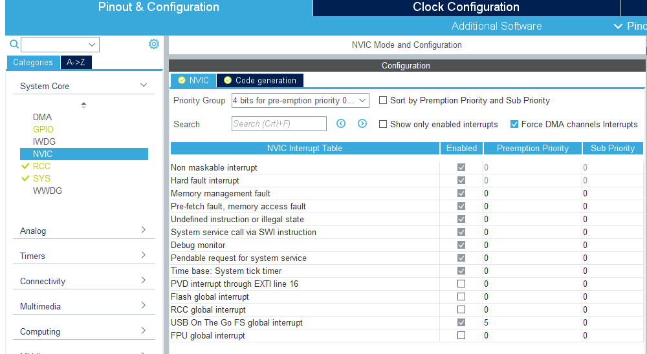
Task: Toggle USB On The Go FS global interrupt checkbox
Action: (x=461, y=323)
